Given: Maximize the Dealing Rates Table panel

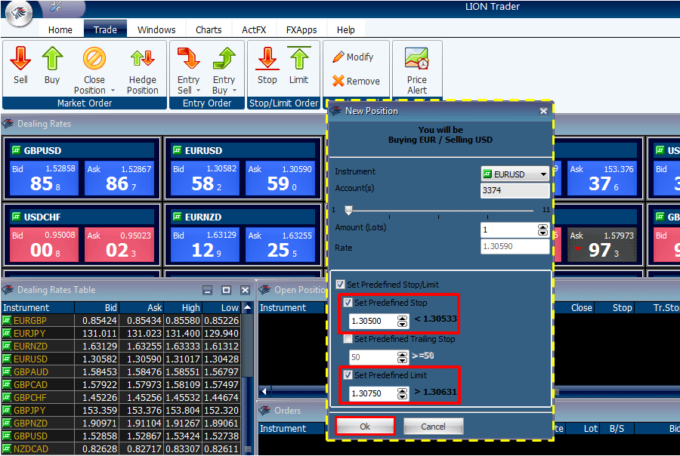Looking at the screenshot, I should [x=226, y=291].
